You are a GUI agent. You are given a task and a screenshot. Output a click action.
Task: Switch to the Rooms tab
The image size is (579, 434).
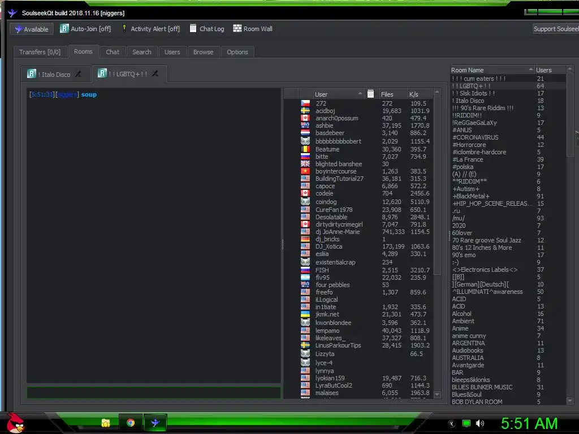[x=84, y=51]
